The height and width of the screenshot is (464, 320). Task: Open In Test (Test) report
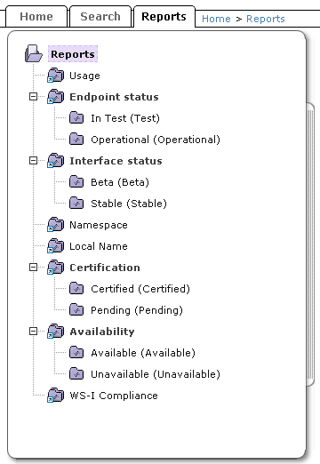(x=125, y=118)
